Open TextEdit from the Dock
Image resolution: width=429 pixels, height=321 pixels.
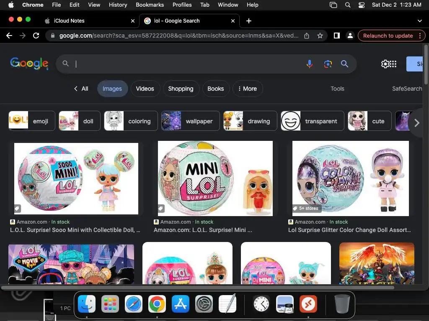pos(227,303)
